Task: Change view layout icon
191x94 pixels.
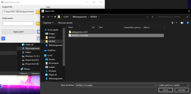Action: click(x=173, y=23)
